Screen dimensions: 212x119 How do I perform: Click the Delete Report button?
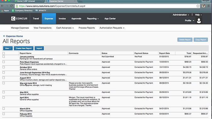pos(185,40)
